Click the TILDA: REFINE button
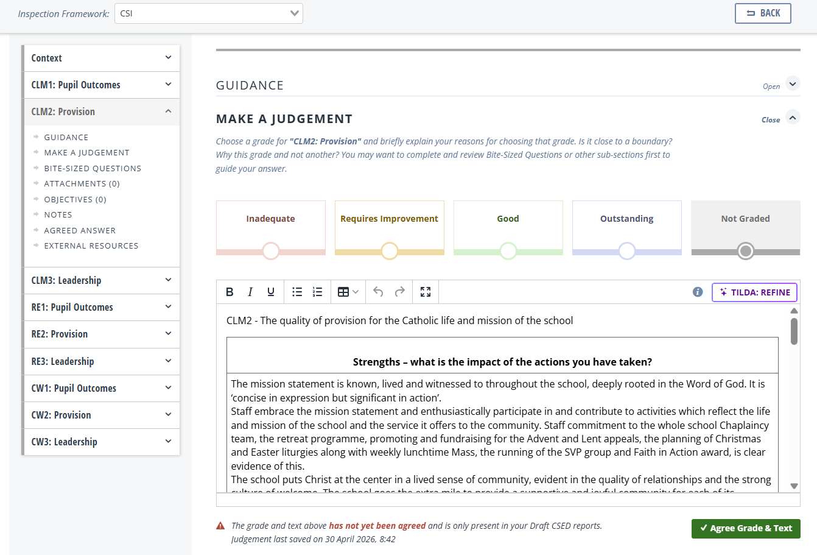The height and width of the screenshot is (555, 817). pos(754,292)
